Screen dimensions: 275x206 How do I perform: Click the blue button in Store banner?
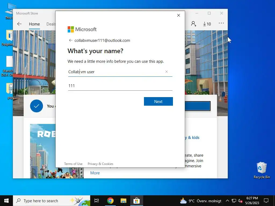click(197, 106)
